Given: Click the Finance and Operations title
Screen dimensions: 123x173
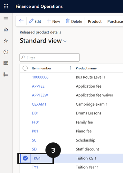Looking at the screenshot, I should (x=39, y=6).
